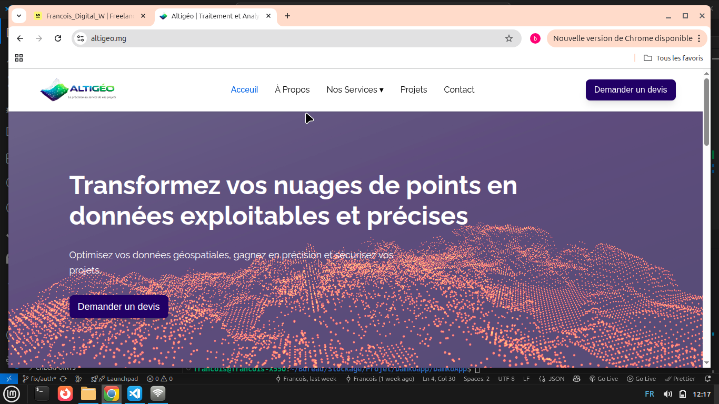This screenshot has height=404, width=719.
Task: Synchronize changes icon beside fix/auth branch
Action: (x=63, y=379)
